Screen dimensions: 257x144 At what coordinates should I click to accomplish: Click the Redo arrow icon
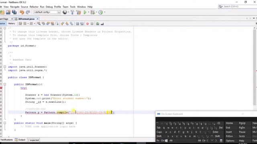[28, 12]
